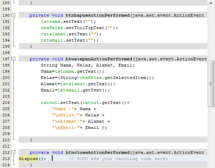This screenshot has height=168, width=215.
Task: Click the scroll-up arrow of the vertical scrollbar
Action: click(x=211, y=3)
